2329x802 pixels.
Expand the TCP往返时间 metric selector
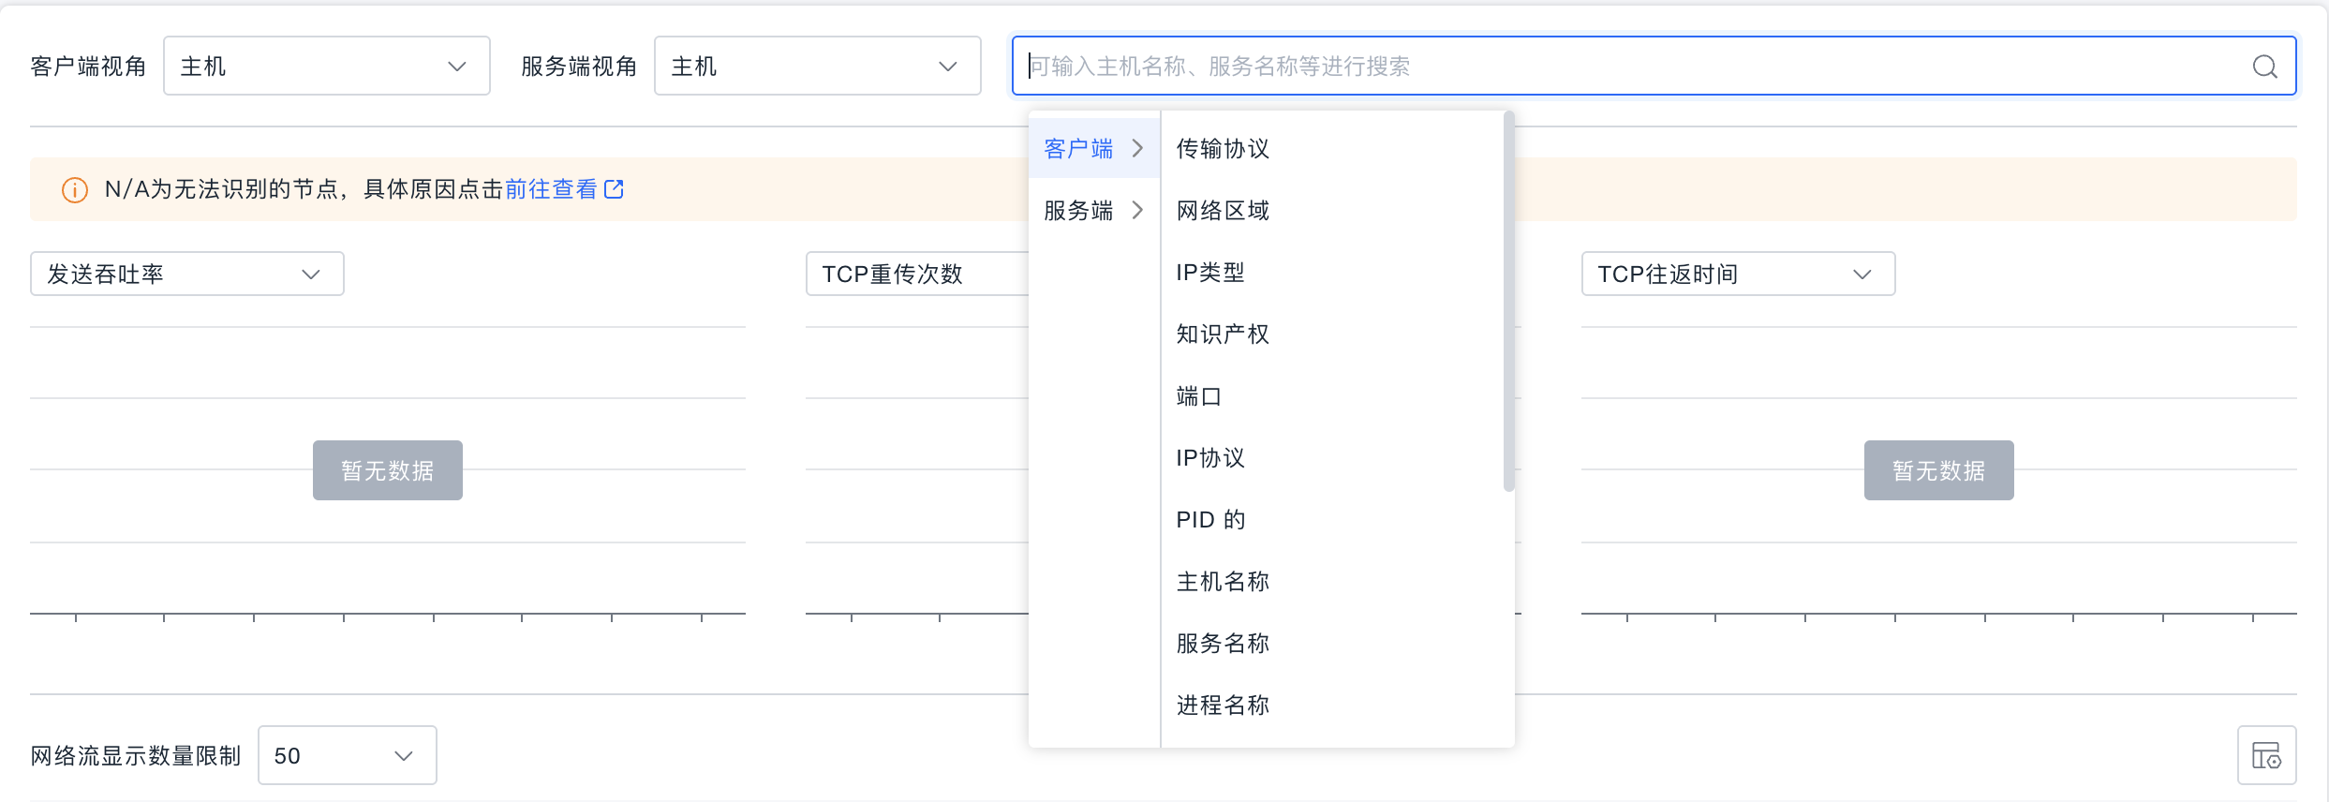tap(1737, 275)
